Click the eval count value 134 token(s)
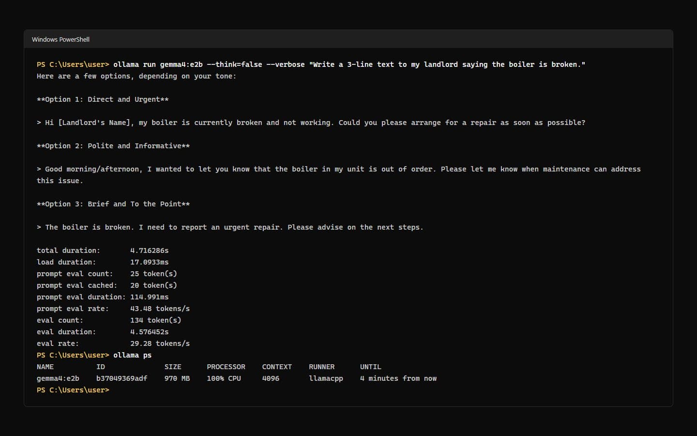This screenshot has width=697, height=436. (x=156, y=320)
